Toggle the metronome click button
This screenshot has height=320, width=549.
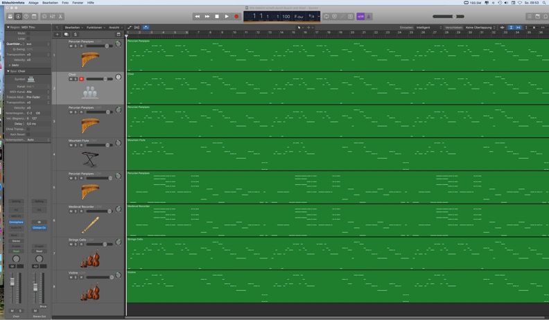pos(369,17)
